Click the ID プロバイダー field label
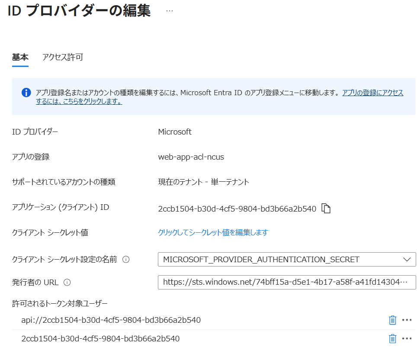 35,132
